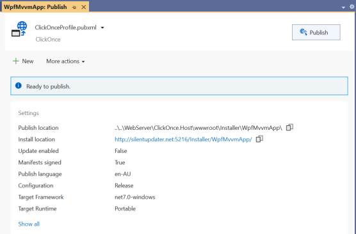356x234 pixels.
Task: Click the blue info icon in the banner
Action: click(x=19, y=86)
